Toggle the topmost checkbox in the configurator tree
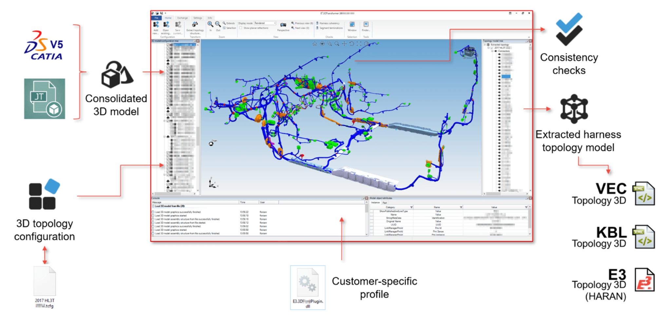This screenshot has width=671, height=320. pos(168,45)
